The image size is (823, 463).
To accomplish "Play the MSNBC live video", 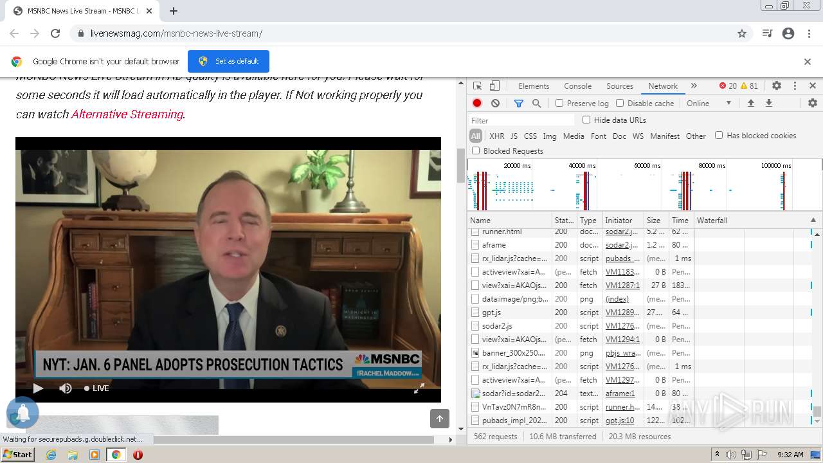I will click(x=38, y=388).
